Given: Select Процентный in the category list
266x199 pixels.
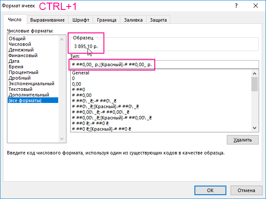Looking at the screenshot, I should point(23,72).
